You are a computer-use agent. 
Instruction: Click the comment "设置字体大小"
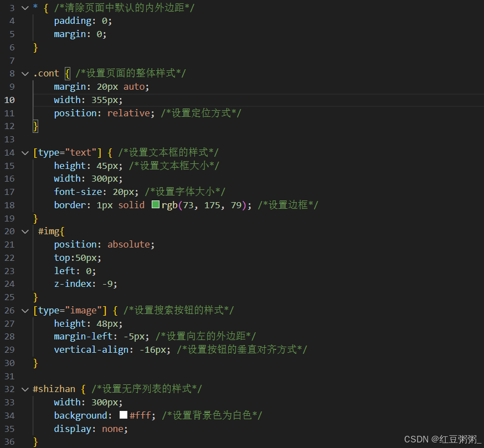185,192
